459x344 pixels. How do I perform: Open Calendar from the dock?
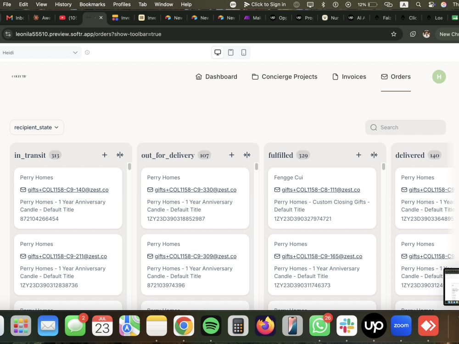(x=102, y=326)
